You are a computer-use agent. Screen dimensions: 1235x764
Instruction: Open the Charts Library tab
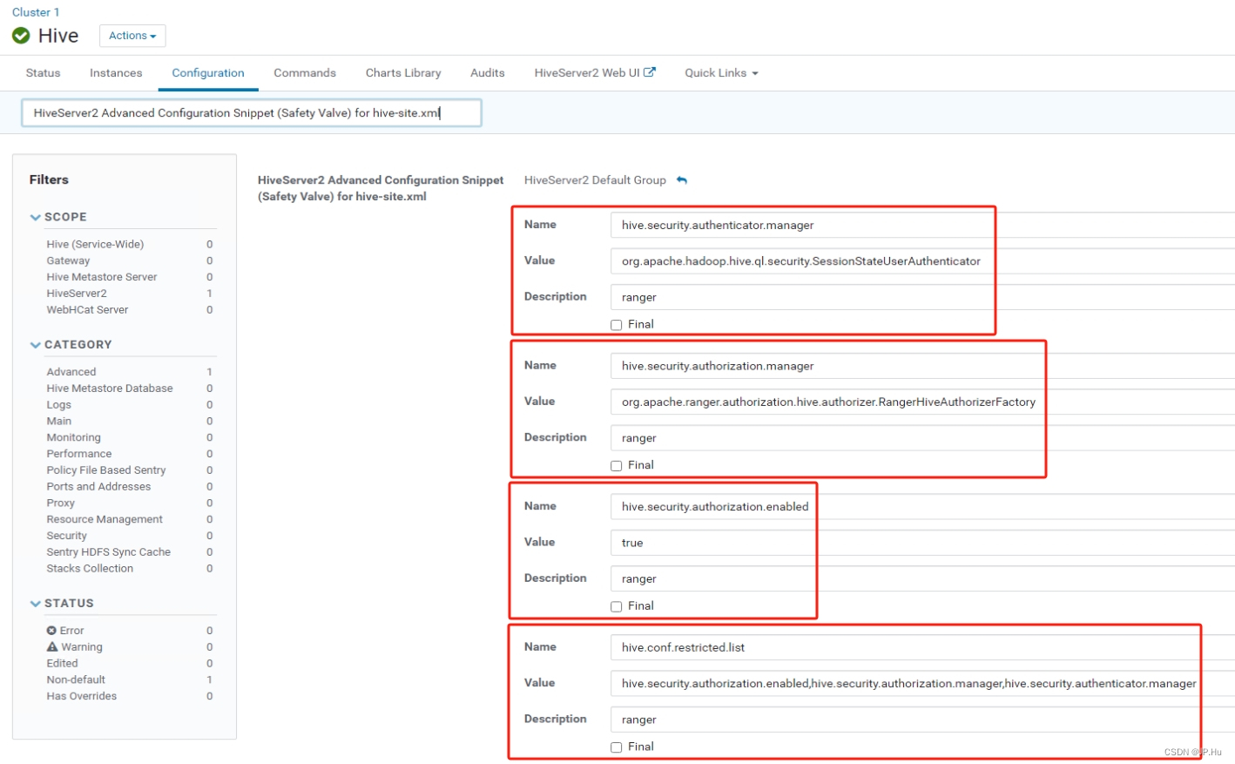point(403,73)
